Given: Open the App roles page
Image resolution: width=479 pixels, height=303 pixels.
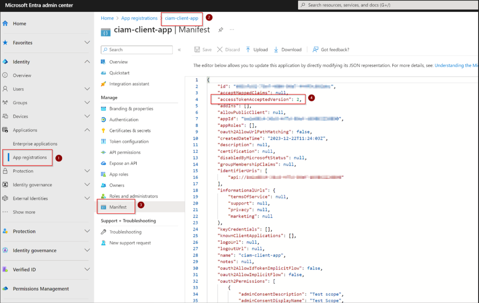Looking at the screenshot, I should tap(118, 174).
